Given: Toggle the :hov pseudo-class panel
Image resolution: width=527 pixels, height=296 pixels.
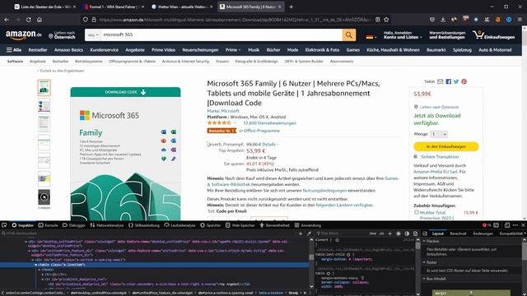Looking at the screenshot, I should (373, 234).
